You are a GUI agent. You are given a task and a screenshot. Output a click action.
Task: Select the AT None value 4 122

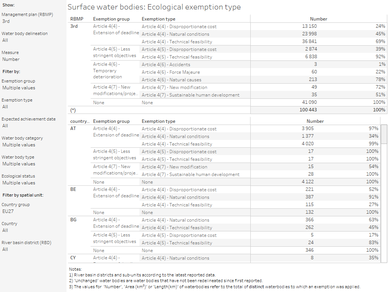(308, 182)
